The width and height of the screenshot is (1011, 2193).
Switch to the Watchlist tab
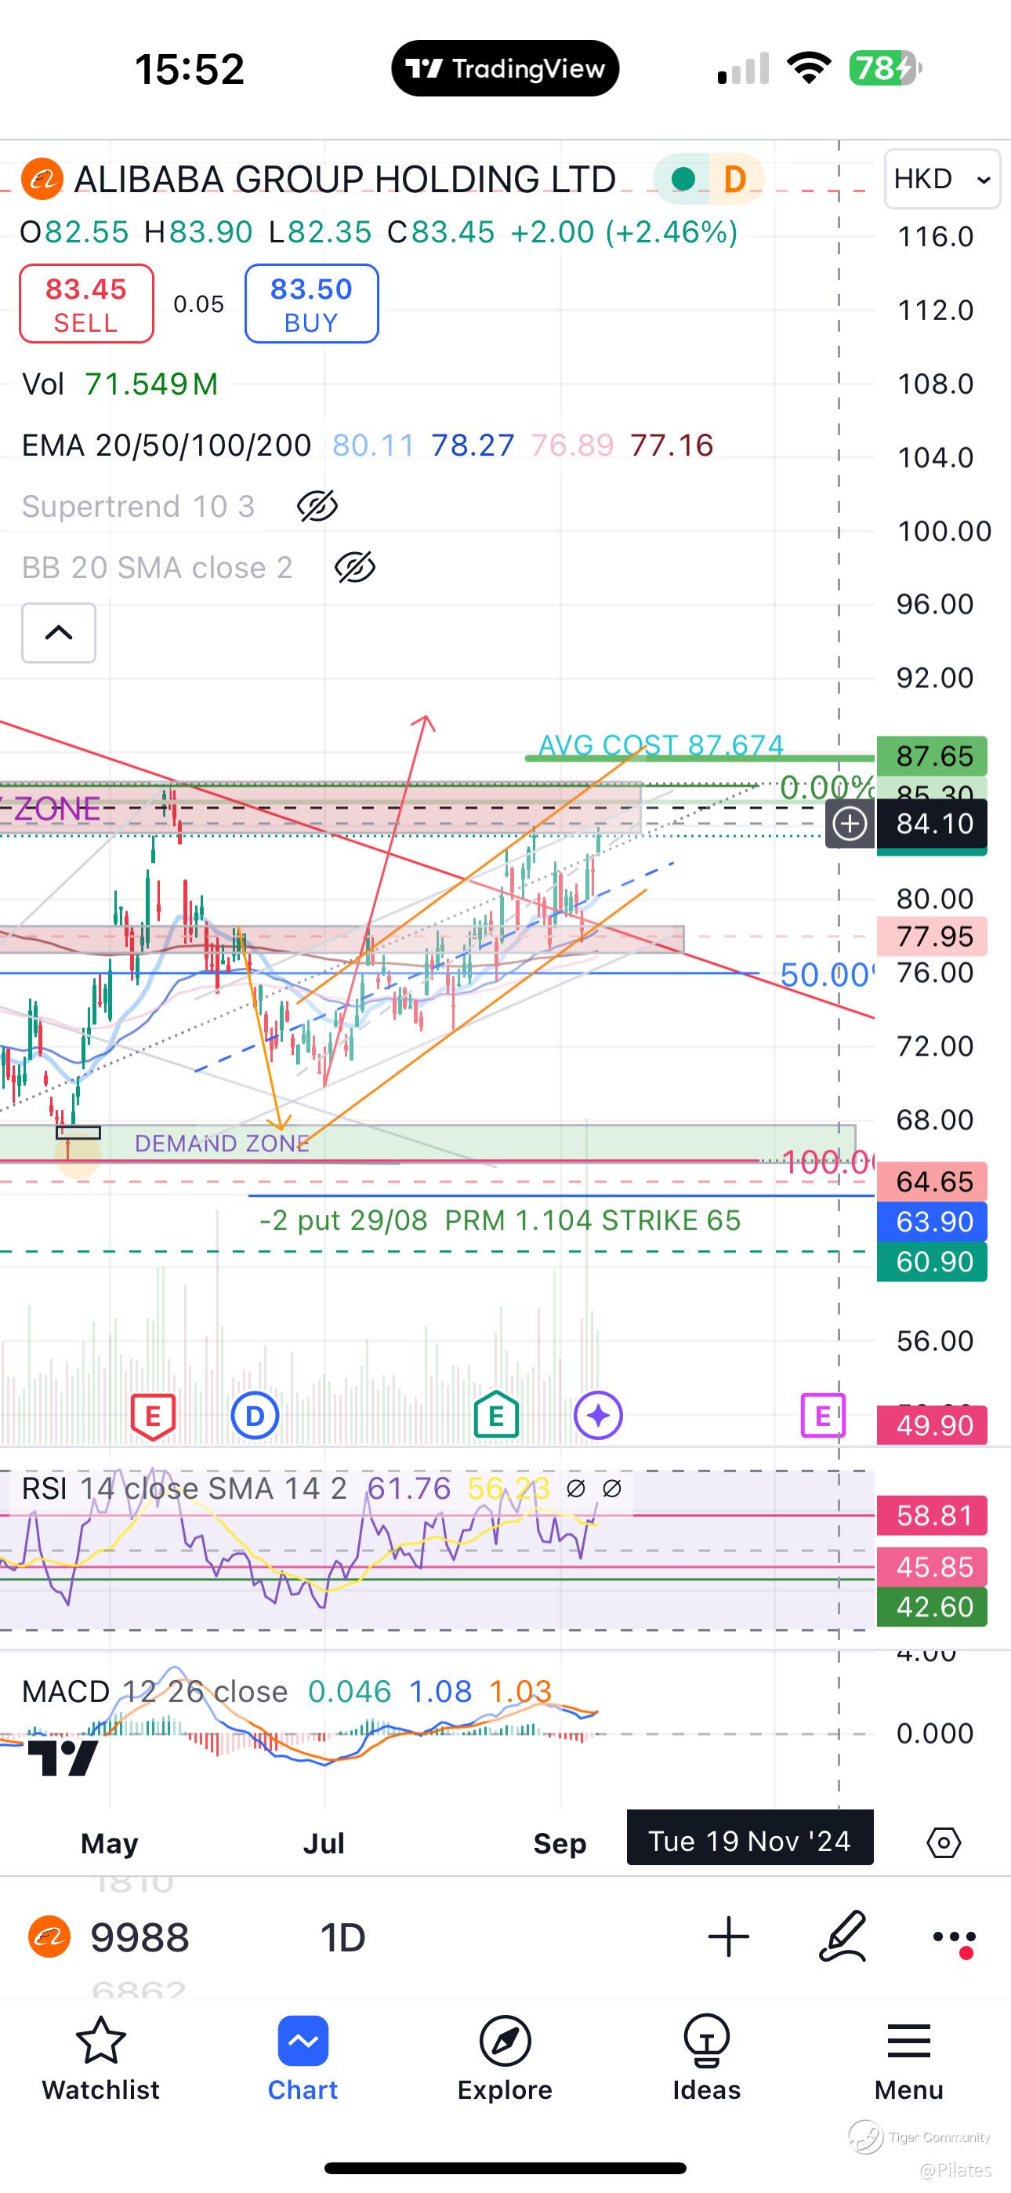click(x=100, y=2060)
